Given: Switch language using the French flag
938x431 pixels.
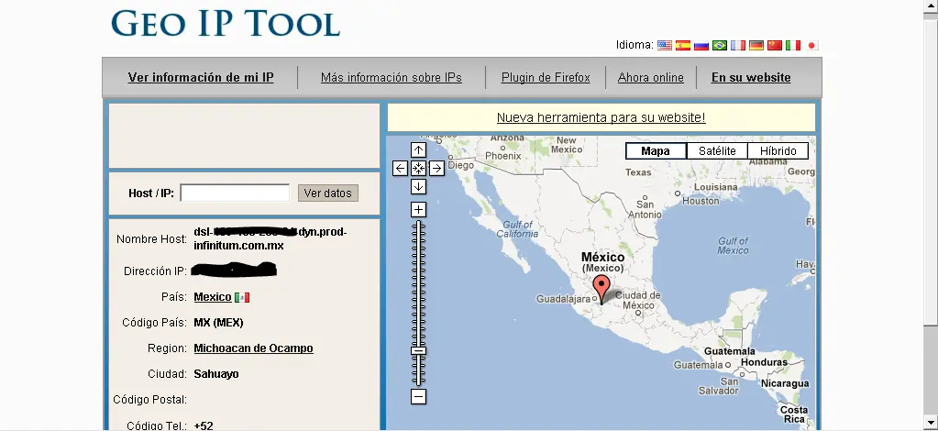Looking at the screenshot, I should (x=738, y=45).
